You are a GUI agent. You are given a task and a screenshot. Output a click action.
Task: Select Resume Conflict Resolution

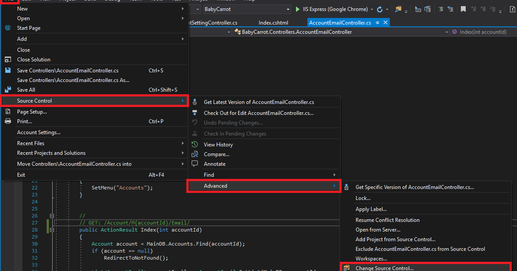click(x=426, y=220)
